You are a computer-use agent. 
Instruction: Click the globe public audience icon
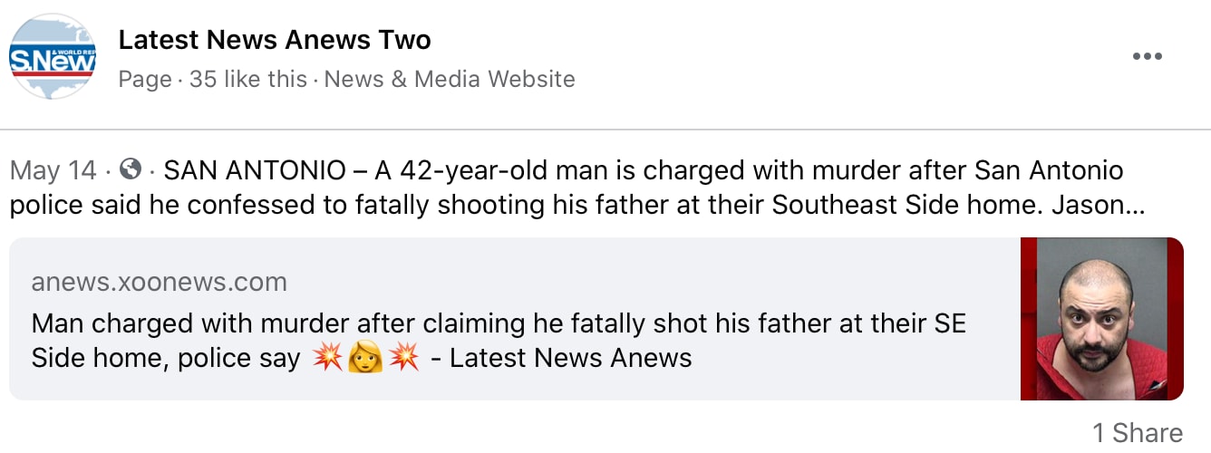tap(131, 169)
